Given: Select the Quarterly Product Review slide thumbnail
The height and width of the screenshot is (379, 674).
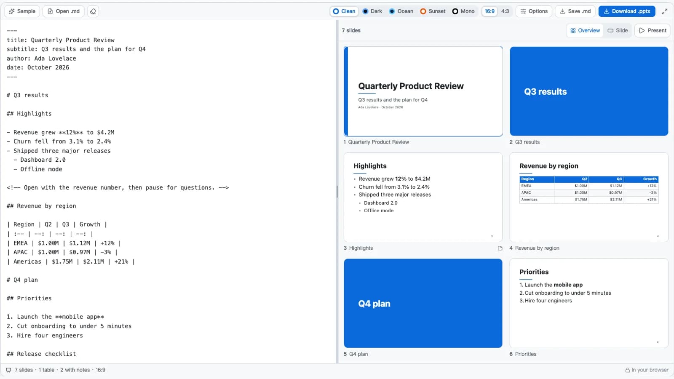Looking at the screenshot, I should 423,91.
